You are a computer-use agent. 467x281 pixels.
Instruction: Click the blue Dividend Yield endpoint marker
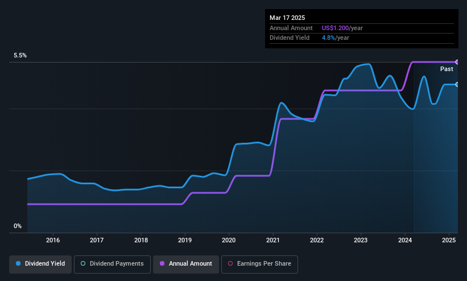pos(457,85)
